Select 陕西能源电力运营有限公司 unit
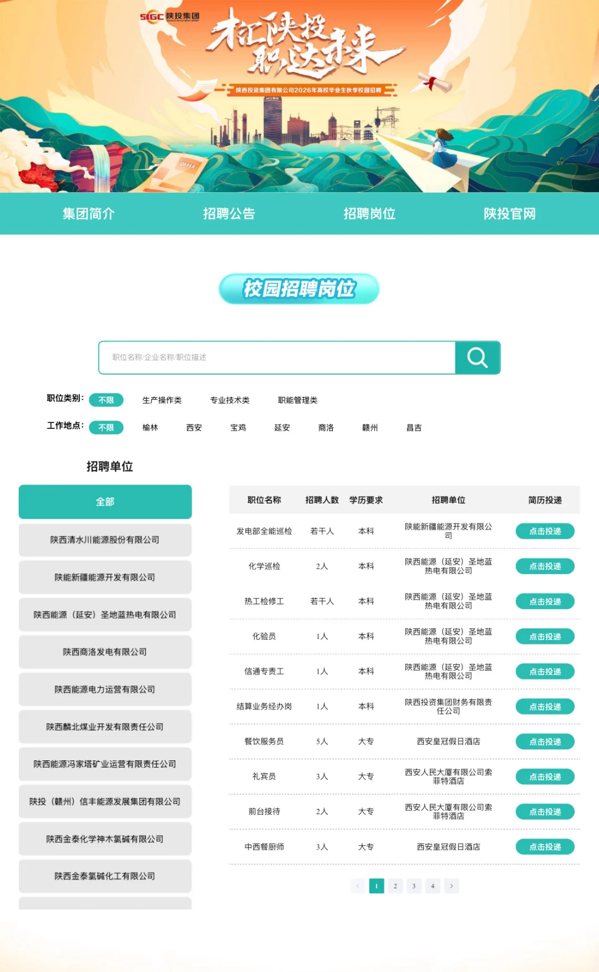The image size is (599, 972). click(x=105, y=689)
